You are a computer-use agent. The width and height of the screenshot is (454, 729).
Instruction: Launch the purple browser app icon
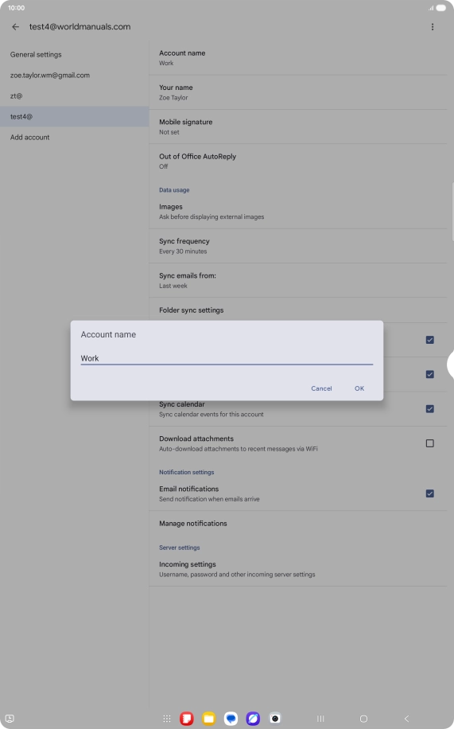tap(253, 719)
